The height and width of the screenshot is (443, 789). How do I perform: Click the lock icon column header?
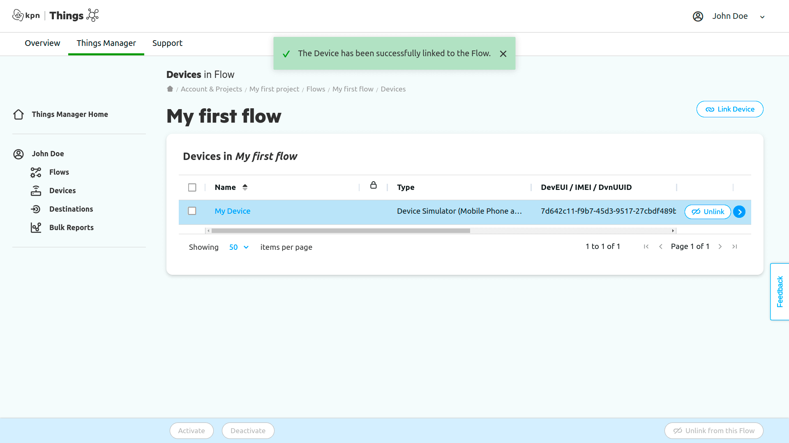[x=373, y=185]
